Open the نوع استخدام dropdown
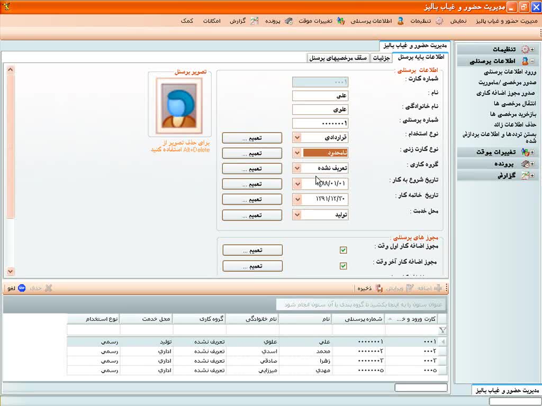The image size is (542, 406). [x=297, y=137]
